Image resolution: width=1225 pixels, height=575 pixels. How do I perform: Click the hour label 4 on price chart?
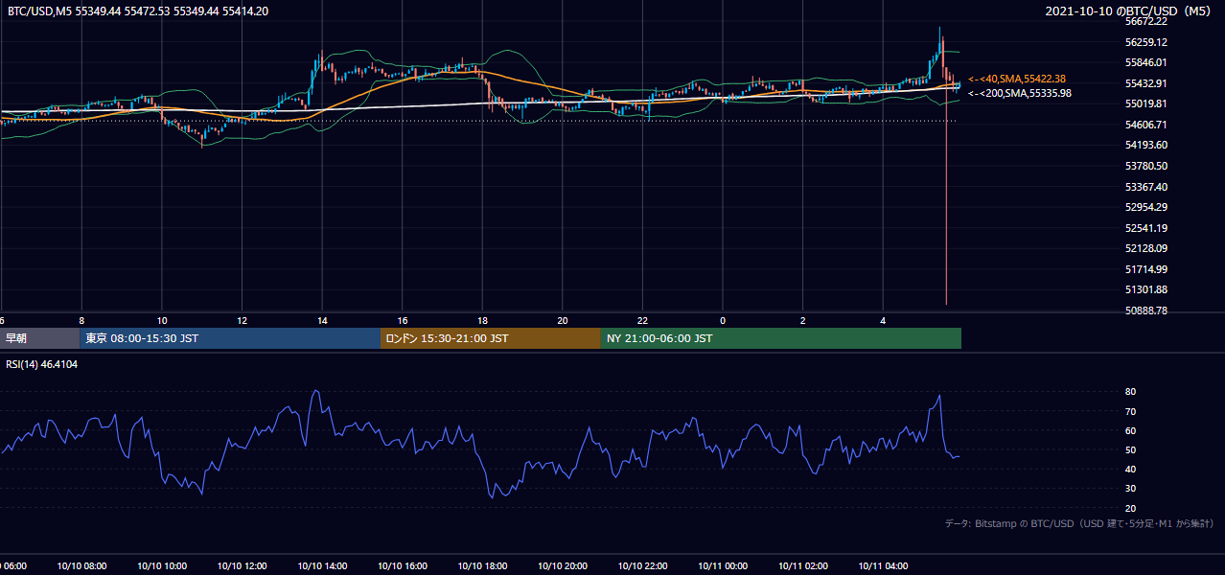(883, 321)
